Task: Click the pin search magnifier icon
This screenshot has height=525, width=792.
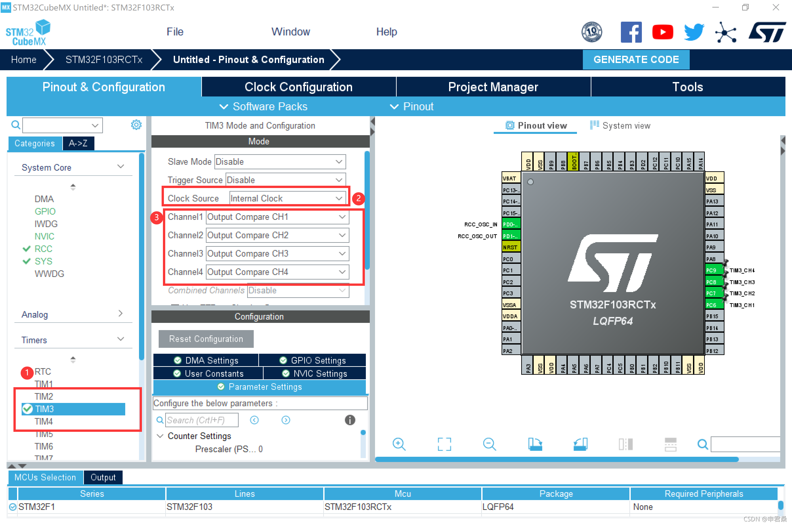Action: pyautogui.click(x=703, y=445)
